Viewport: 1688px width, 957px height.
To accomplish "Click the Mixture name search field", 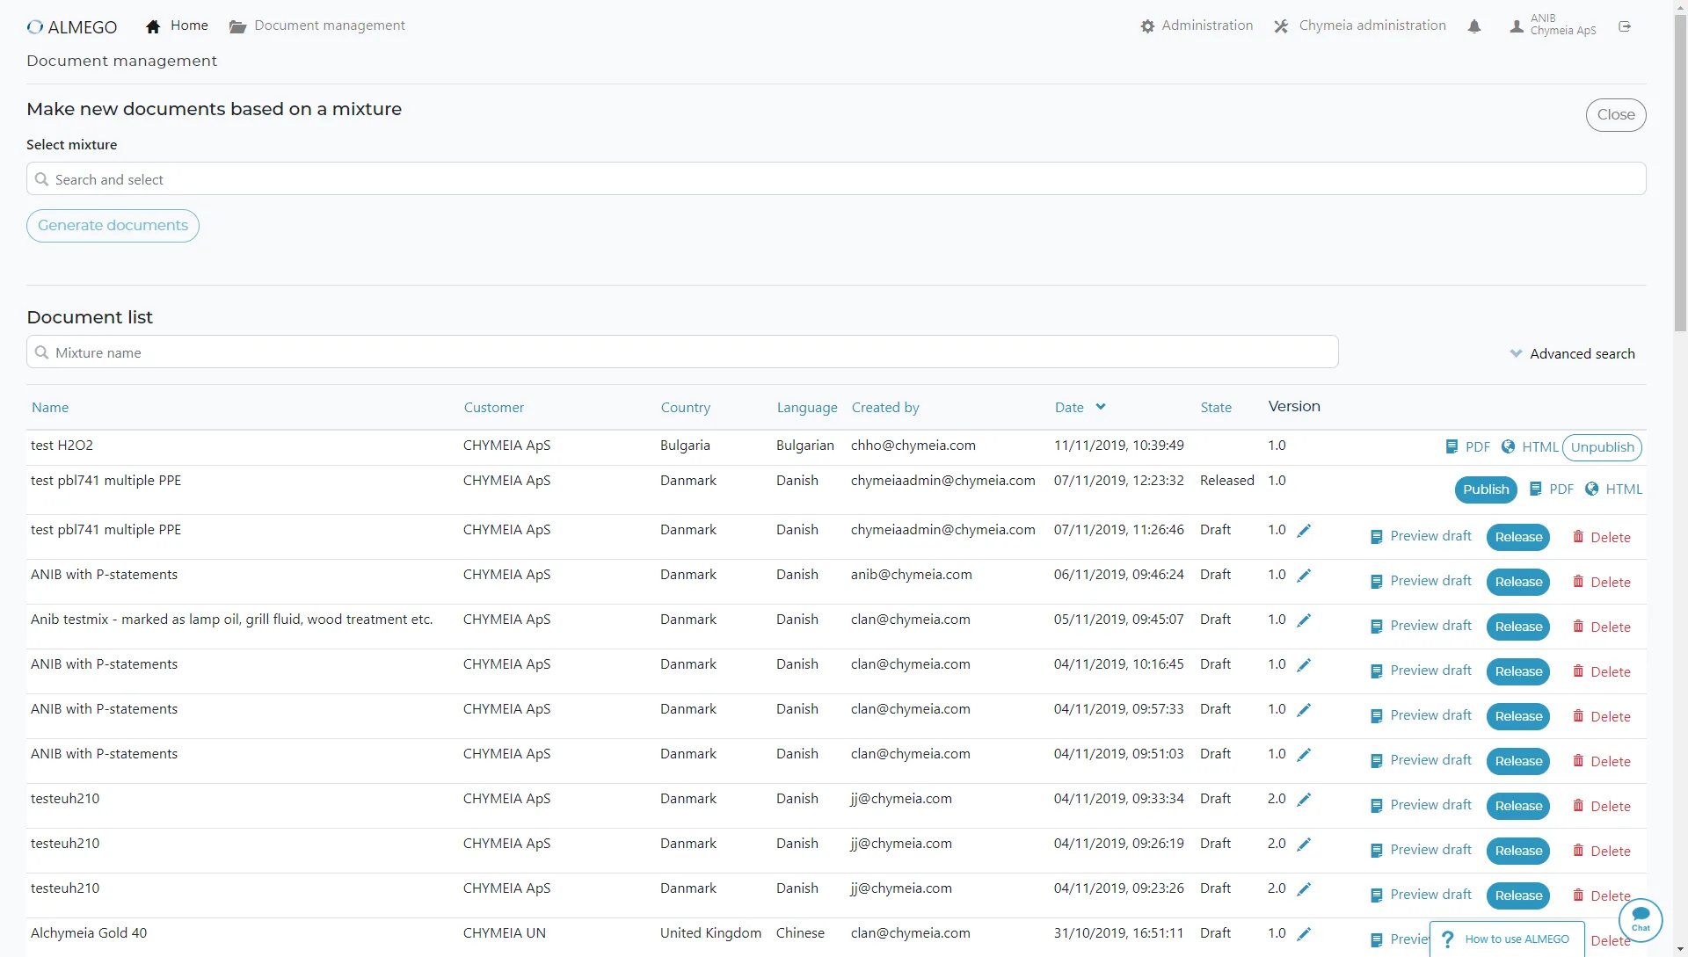I will point(682,352).
